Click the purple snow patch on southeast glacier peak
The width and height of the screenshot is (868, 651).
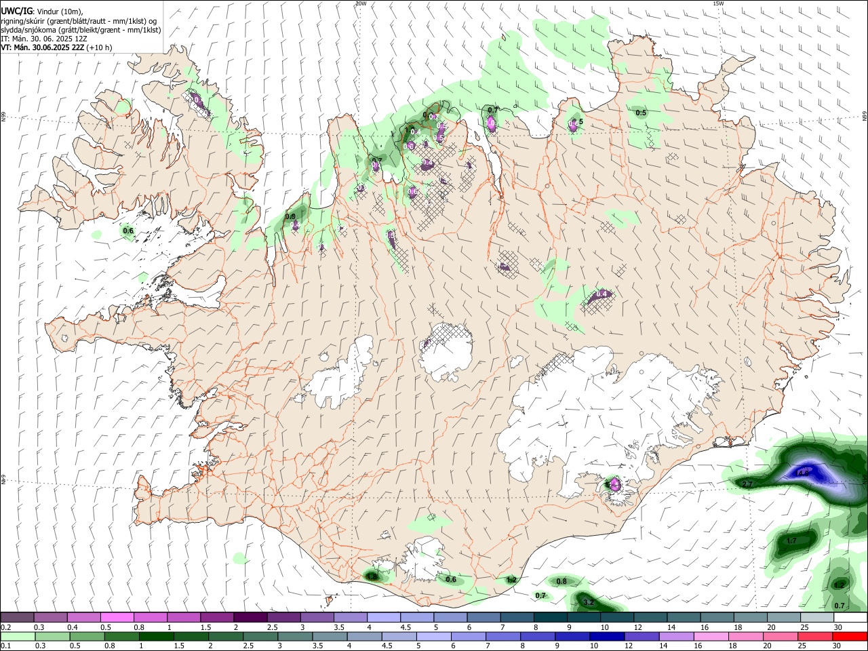(615, 484)
